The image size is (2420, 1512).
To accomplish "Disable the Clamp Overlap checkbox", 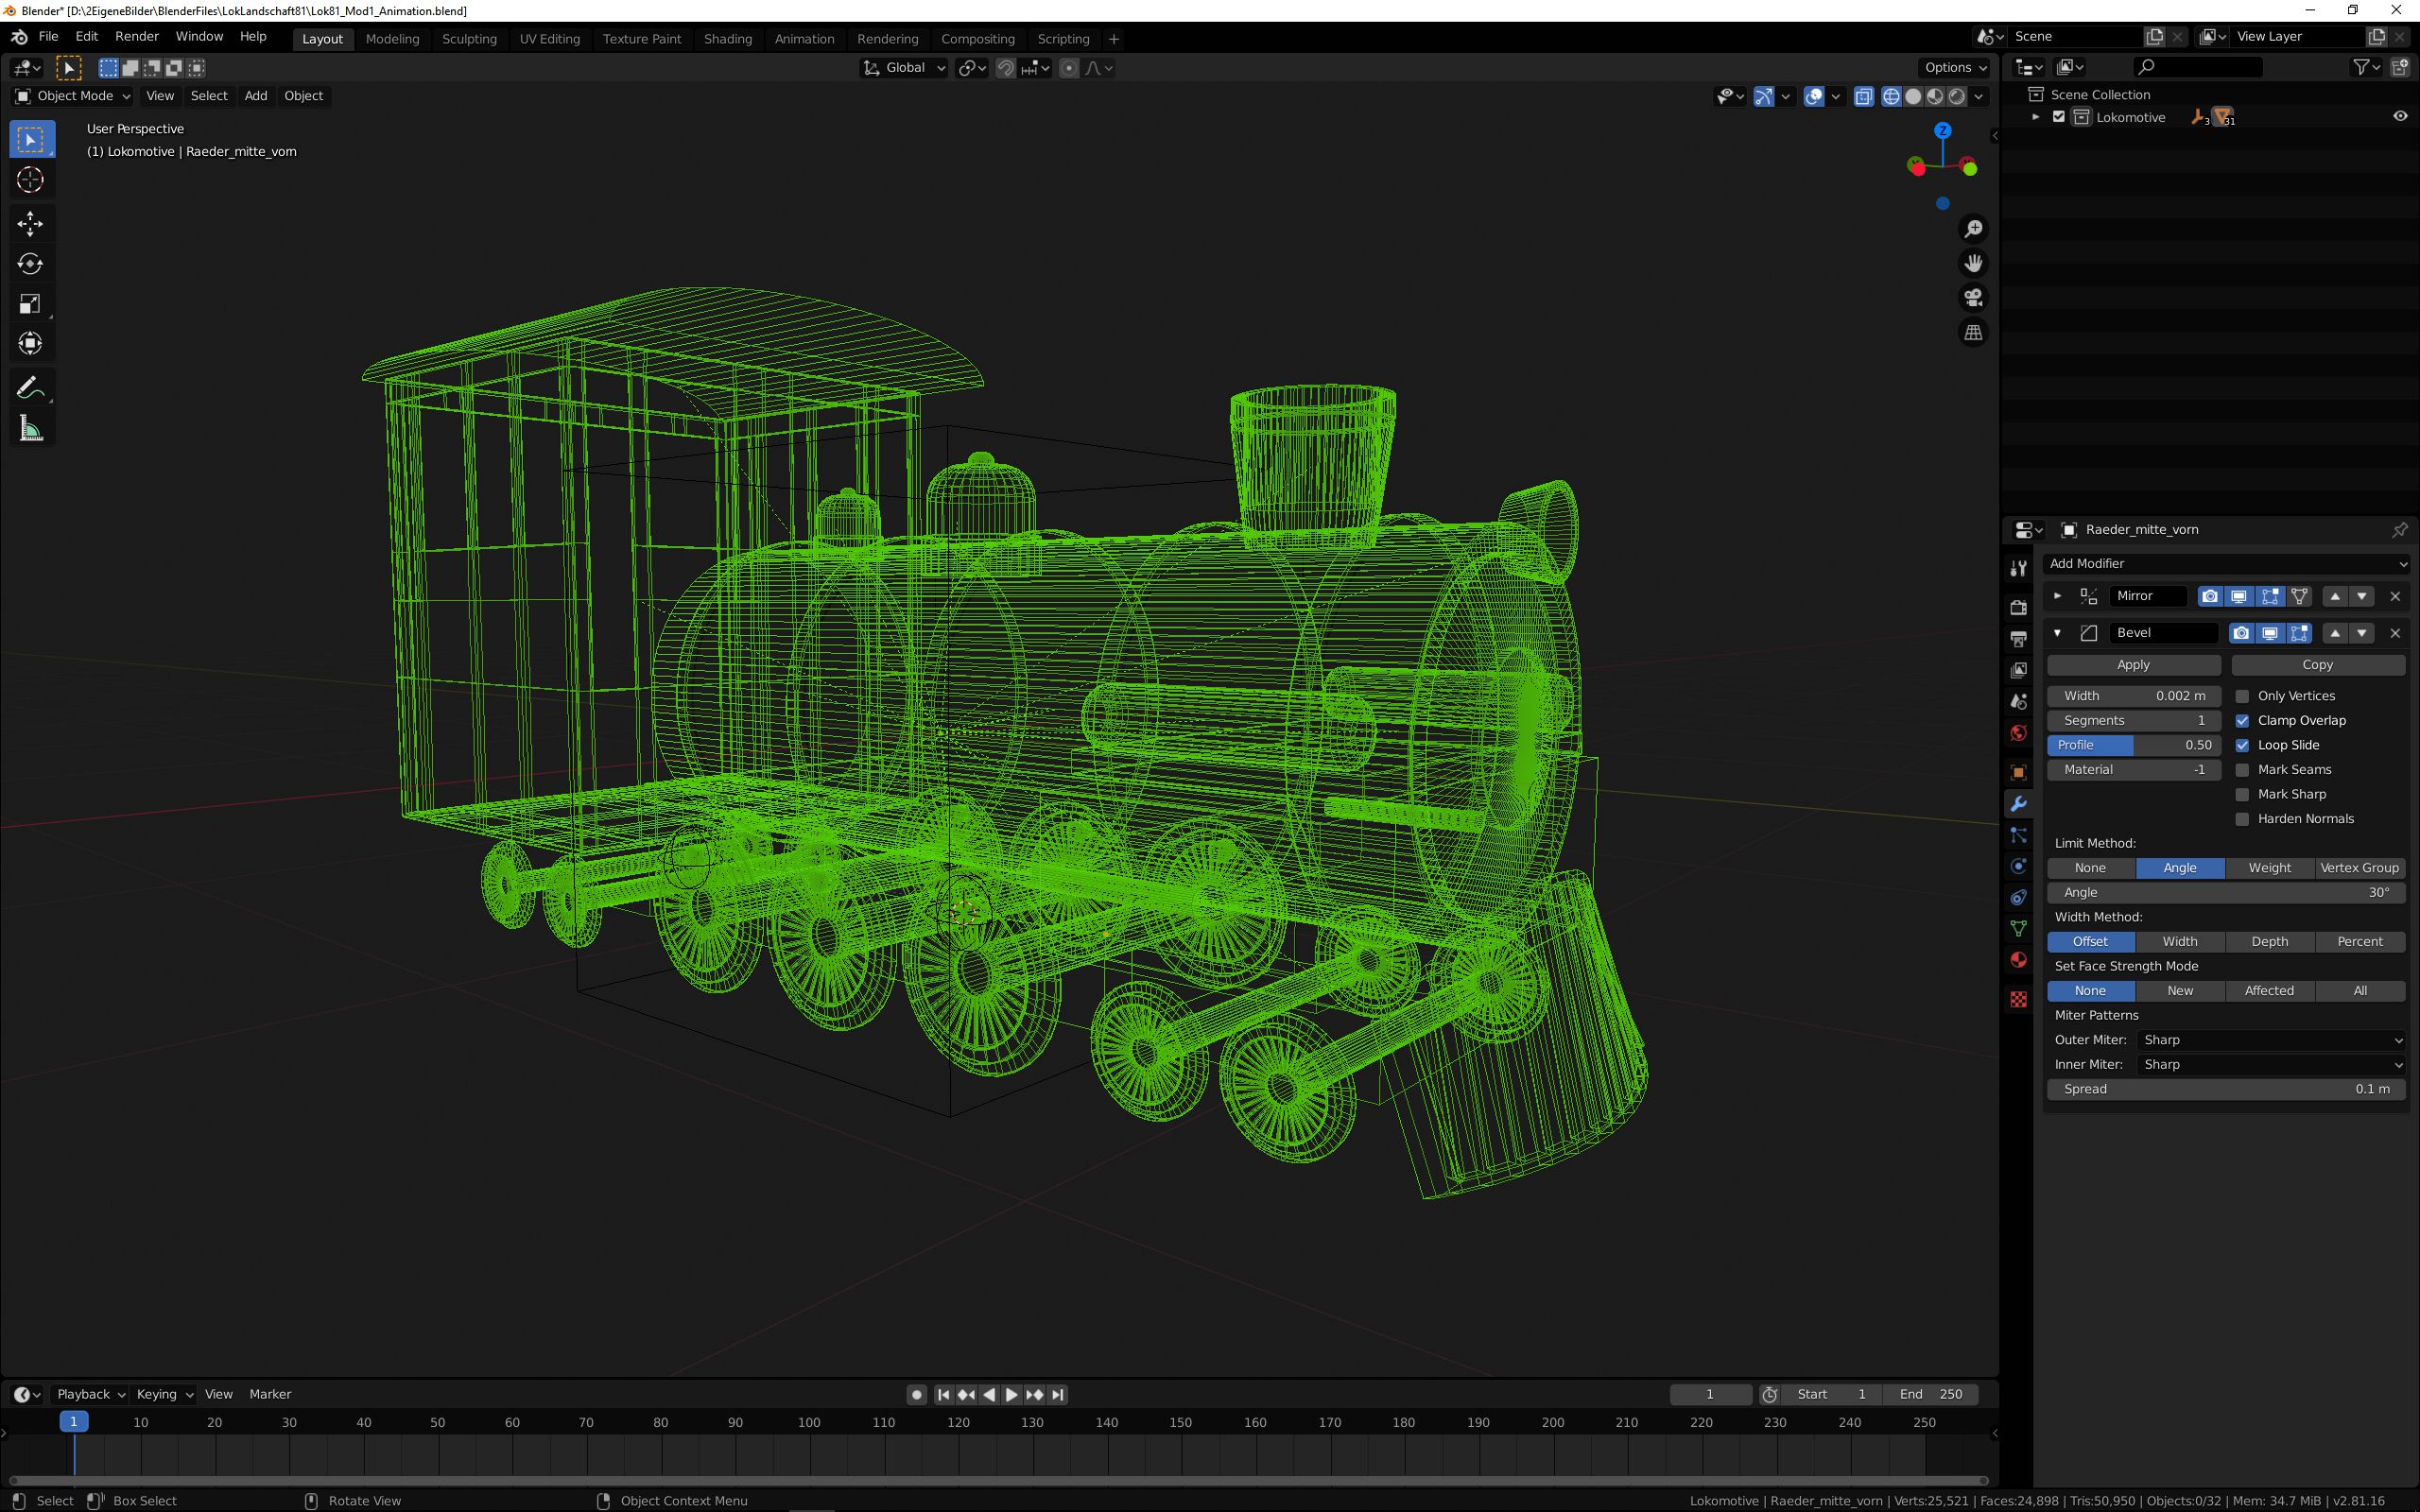I will click(x=2242, y=720).
